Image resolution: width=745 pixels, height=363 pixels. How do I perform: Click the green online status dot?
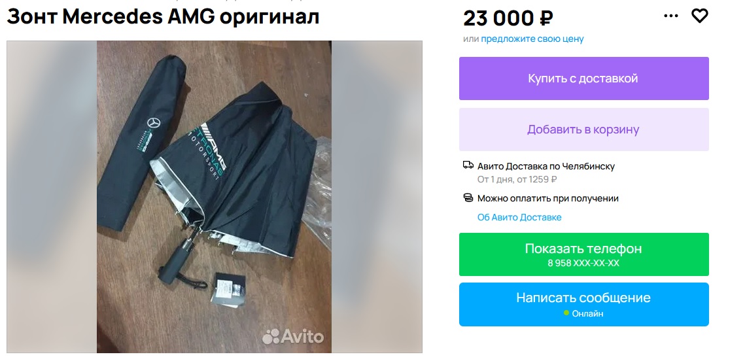coord(566,313)
